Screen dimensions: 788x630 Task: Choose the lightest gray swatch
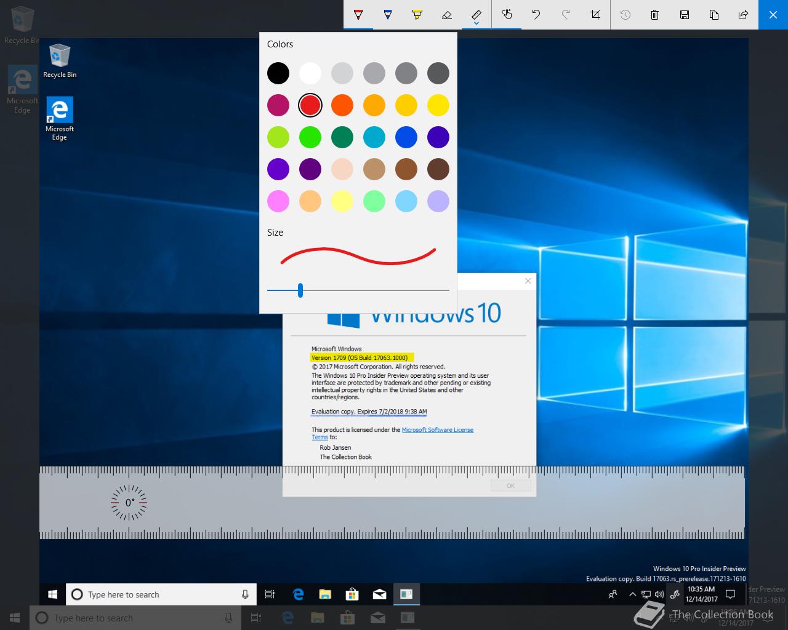pyautogui.click(x=342, y=73)
